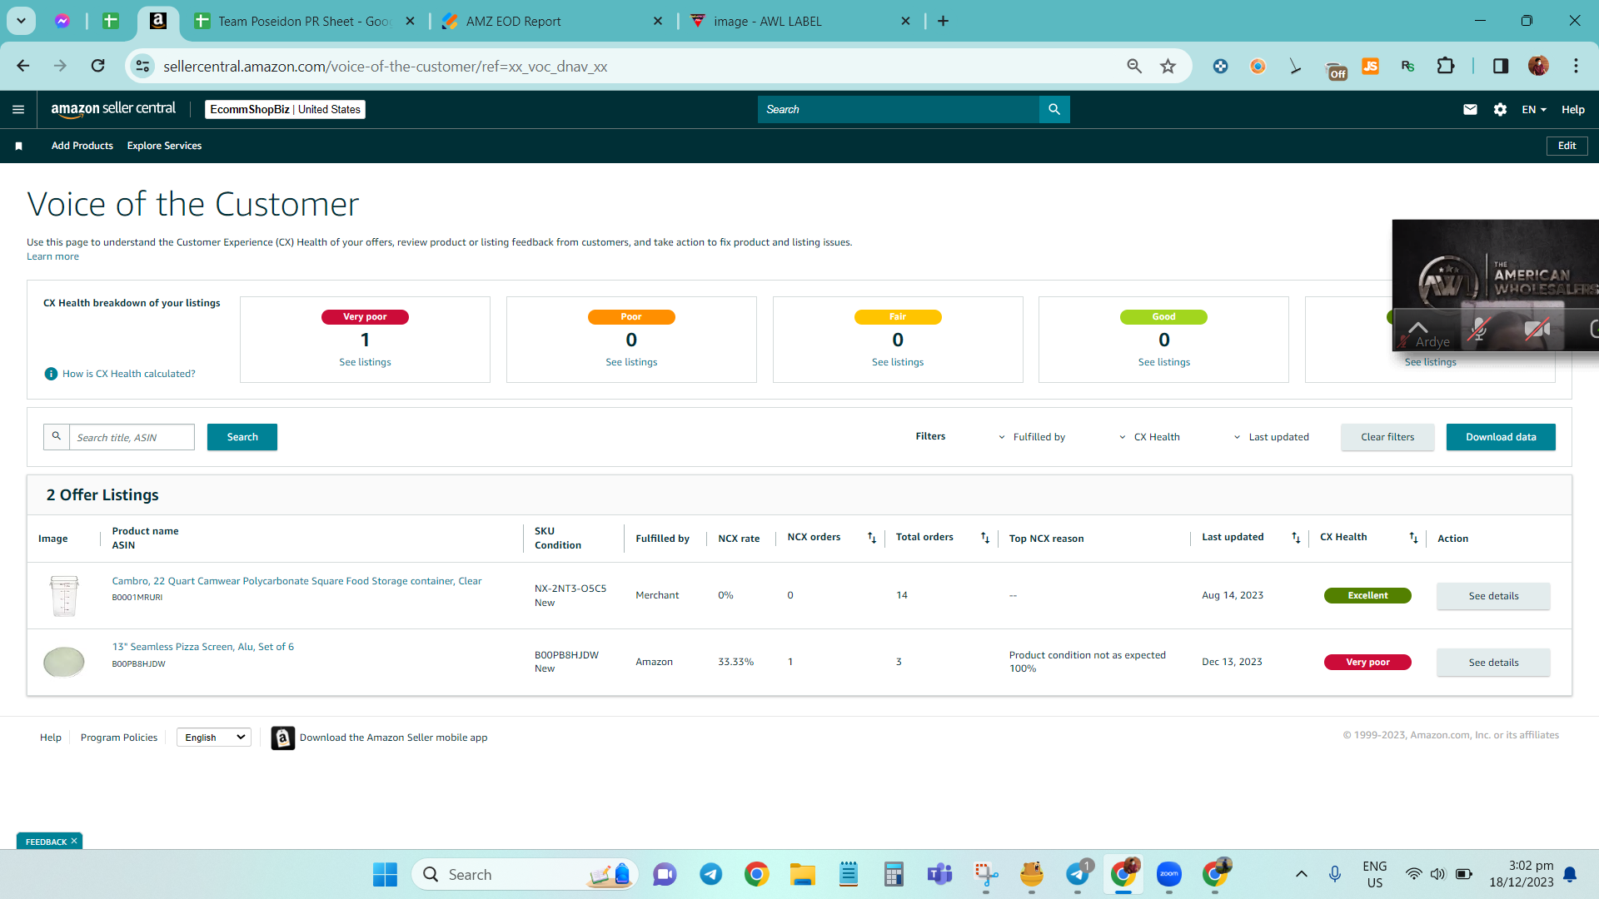Click the magnifier icon in title search box
The width and height of the screenshot is (1599, 899).
57,436
